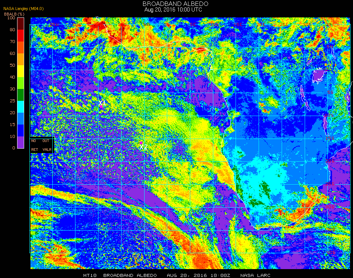Image resolution: width=353 pixels, height=278 pixels.
Task: Click the 'AUG 20, 2016 10:00Z' footer text
Action: (198, 275)
